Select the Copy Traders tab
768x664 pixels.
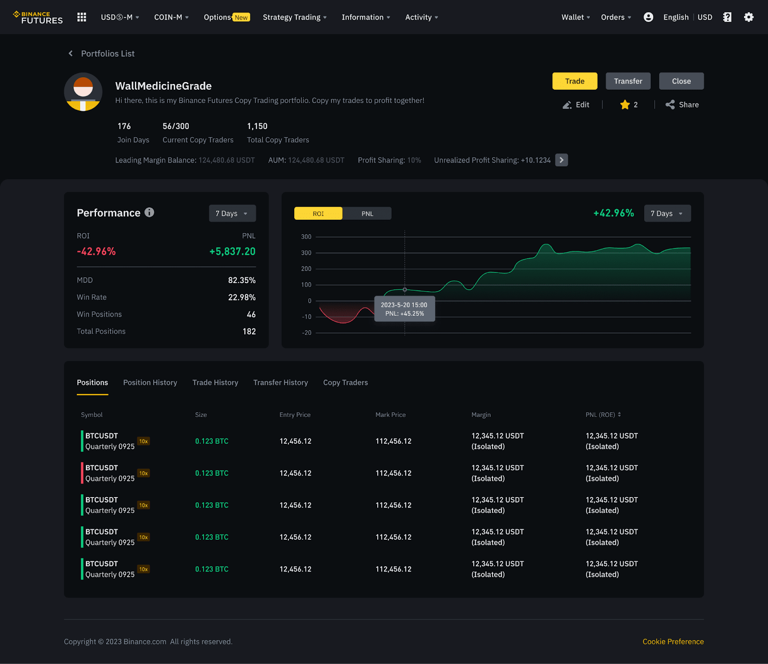coord(346,382)
